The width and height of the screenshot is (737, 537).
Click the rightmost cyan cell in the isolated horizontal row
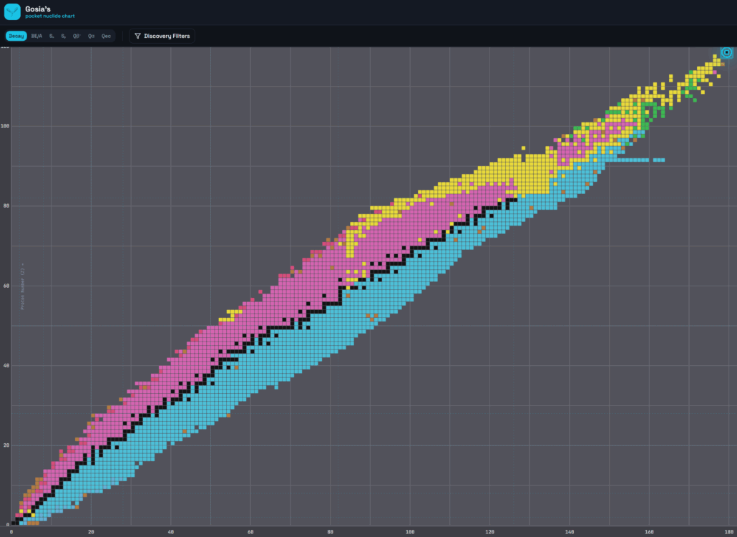coord(663,160)
